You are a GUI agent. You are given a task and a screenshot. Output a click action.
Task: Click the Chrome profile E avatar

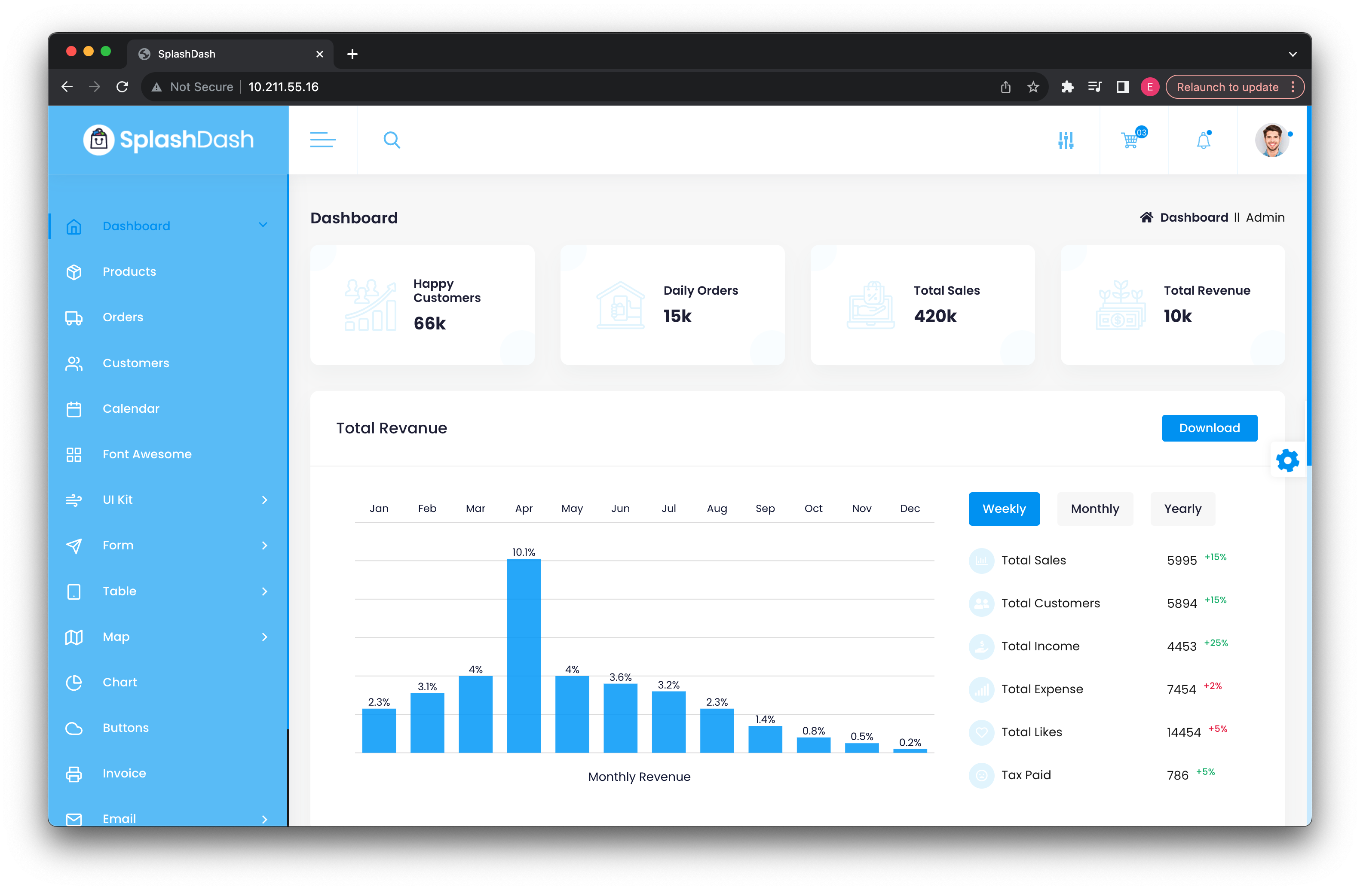pyautogui.click(x=1150, y=87)
